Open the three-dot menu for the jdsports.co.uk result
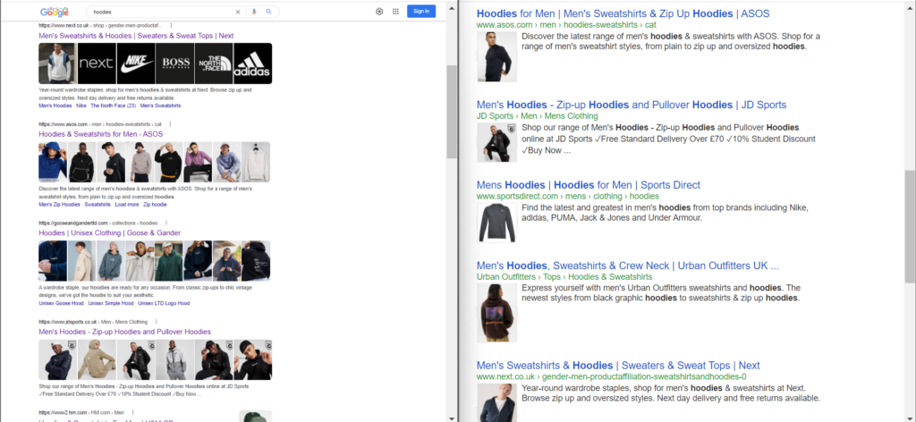Screen dimensions: 916x422 click(x=156, y=322)
